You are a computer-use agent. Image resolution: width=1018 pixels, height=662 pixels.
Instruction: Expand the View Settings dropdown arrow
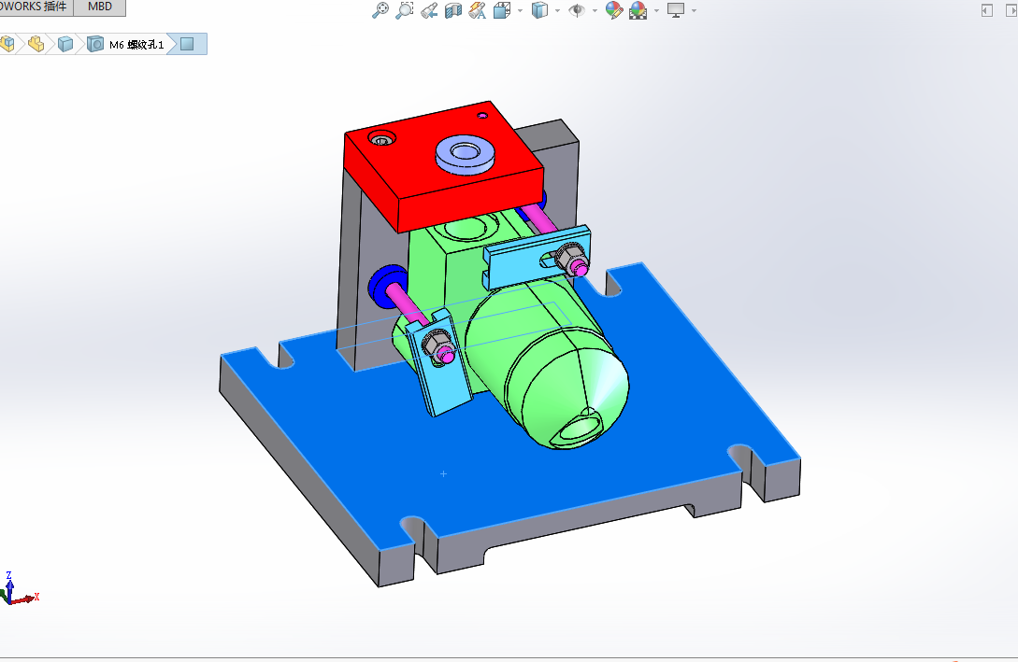(694, 10)
